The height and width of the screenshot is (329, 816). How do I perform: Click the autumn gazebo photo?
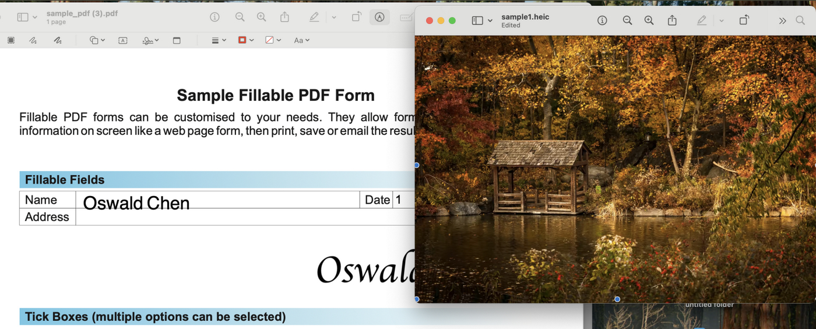(x=615, y=169)
